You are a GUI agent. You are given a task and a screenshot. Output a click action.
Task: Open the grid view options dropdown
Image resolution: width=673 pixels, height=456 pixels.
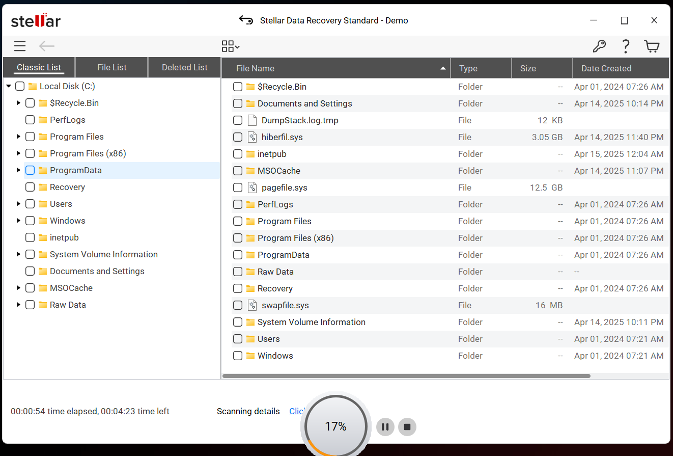tap(231, 46)
